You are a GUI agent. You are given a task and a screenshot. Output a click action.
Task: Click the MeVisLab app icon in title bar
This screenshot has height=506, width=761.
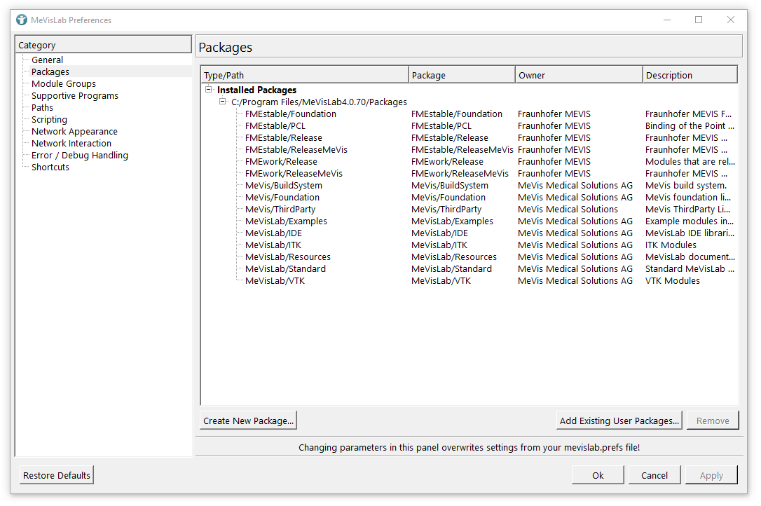(22, 20)
